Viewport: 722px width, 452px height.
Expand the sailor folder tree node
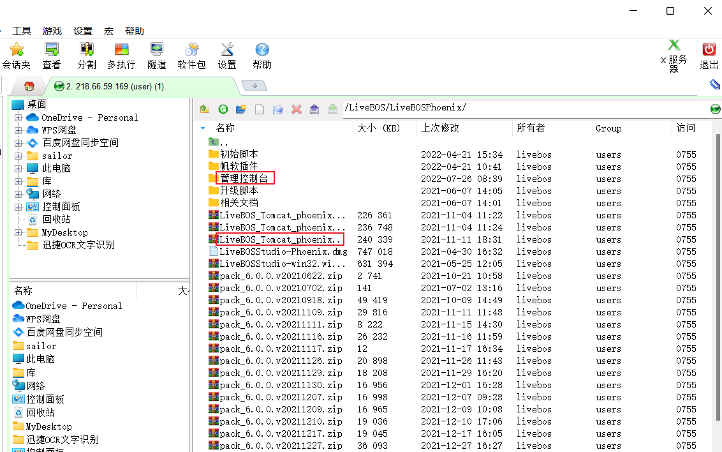[18, 156]
